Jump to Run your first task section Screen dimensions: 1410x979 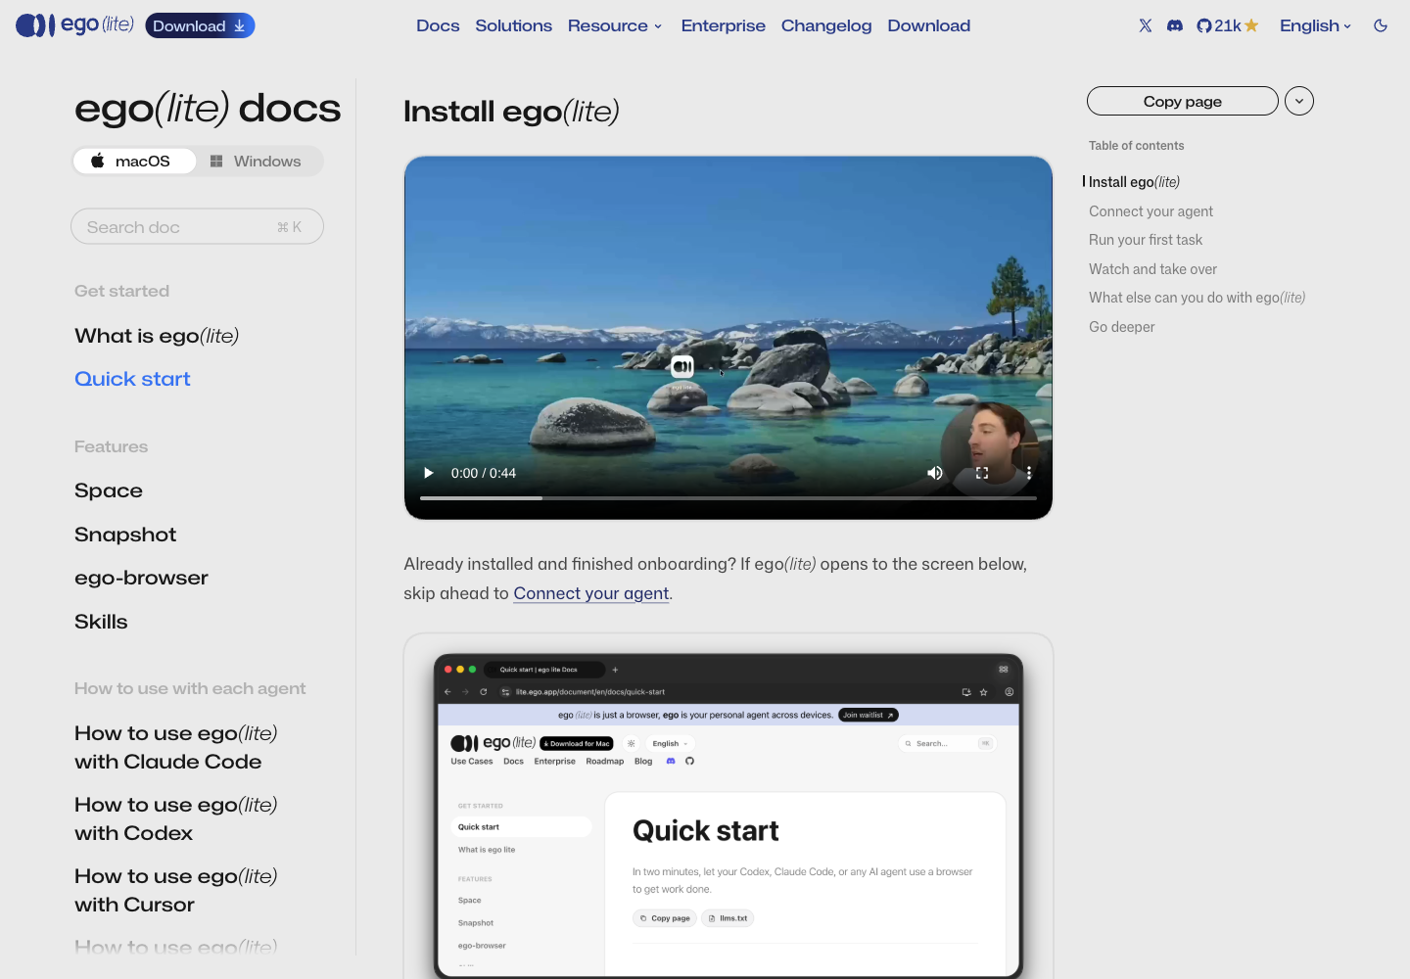[x=1146, y=240]
